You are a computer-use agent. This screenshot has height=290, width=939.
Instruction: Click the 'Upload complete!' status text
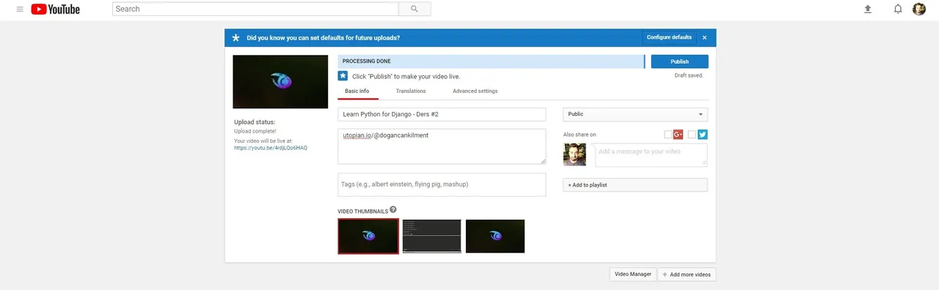coord(255,131)
